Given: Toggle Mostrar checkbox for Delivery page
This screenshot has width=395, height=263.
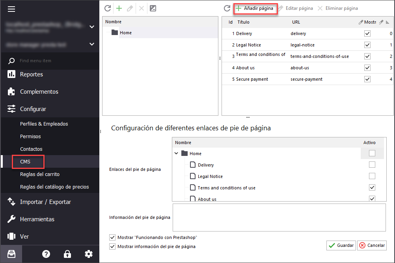Looking at the screenshot, I should tap(367, 33).
